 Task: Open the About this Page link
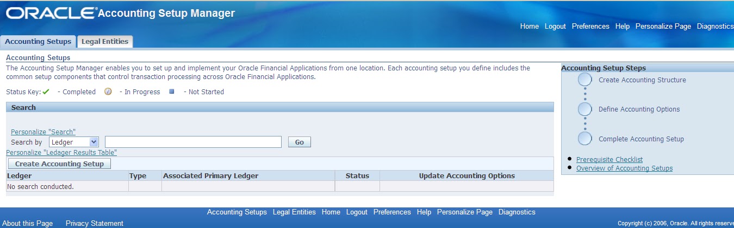coord(27,223)
